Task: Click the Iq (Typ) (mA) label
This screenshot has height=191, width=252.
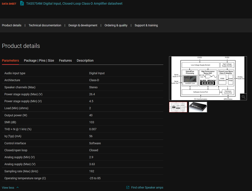Action: point(13,136)
